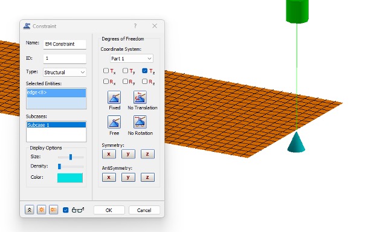Click the Symmetry x button
377x232 pixels.
[109, 154]
